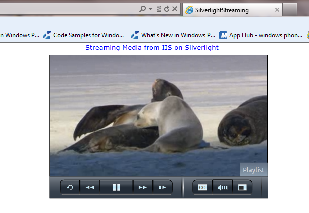
Task: Click the rewind button in player
Action: coord(90,187)
